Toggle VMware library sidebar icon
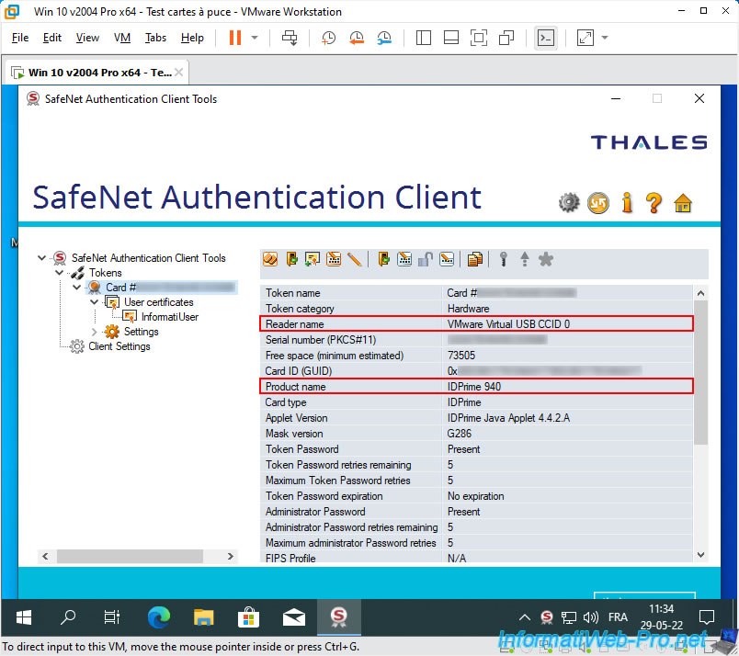739x656 pixels. (423, 38)
